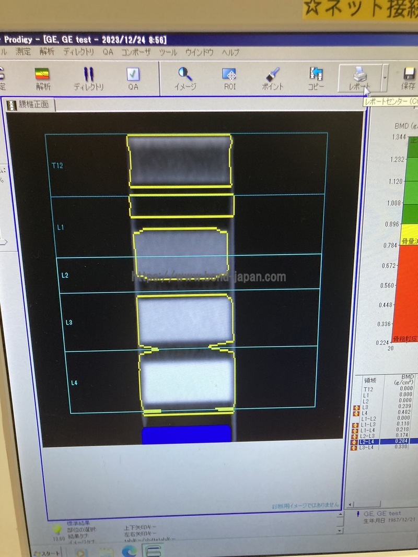Click the Windows スタート button
The width and height of the screenshot is (418, 557).
47,552
